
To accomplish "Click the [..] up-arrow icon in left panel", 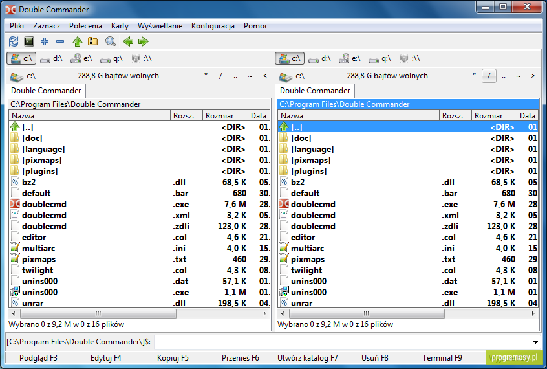I will coord(15,126).
